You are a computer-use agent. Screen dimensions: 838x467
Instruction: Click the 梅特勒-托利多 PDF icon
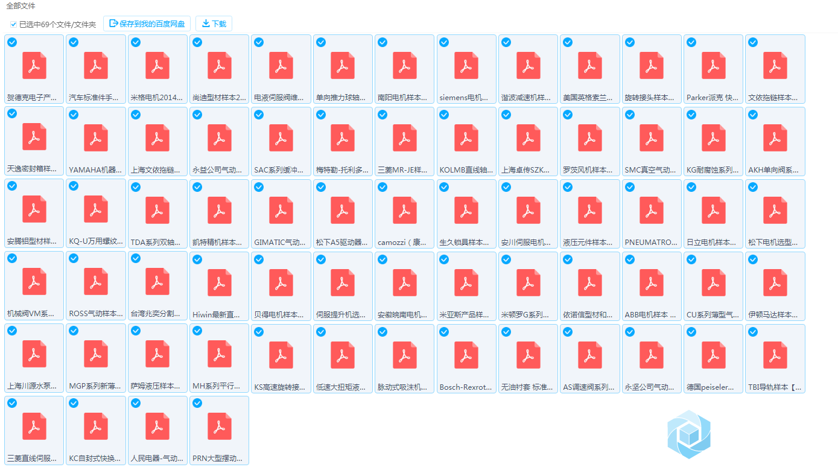pyautogui.click(x=343, y=138)
